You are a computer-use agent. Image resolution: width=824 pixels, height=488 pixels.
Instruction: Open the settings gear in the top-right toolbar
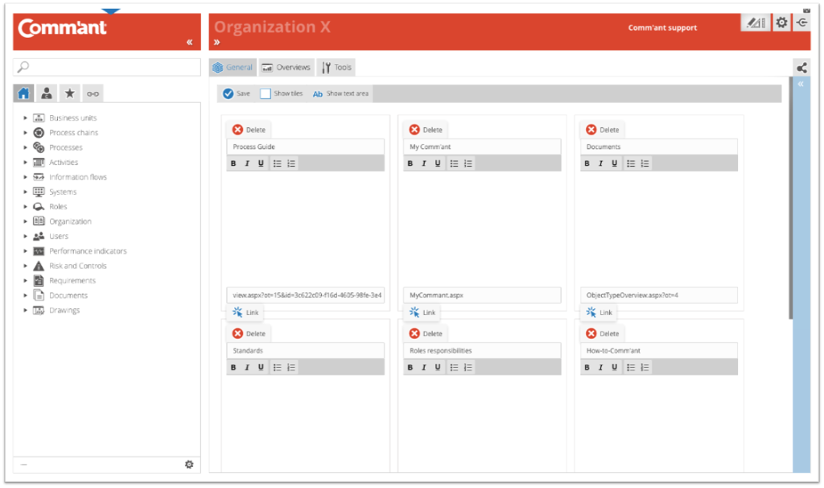(x=781, y=22)
